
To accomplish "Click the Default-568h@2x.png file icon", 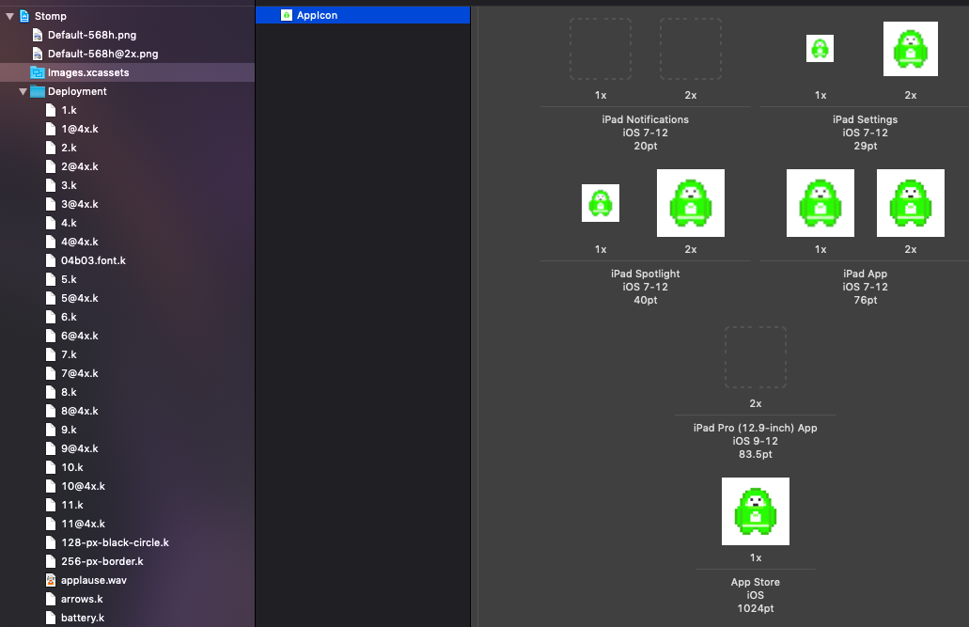I will pyautogui.click(x=37, y=54).
